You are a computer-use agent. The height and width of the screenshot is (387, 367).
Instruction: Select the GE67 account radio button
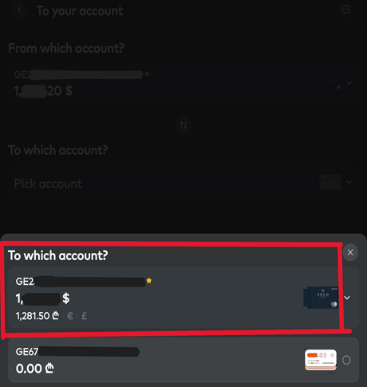tap(346, 360)
